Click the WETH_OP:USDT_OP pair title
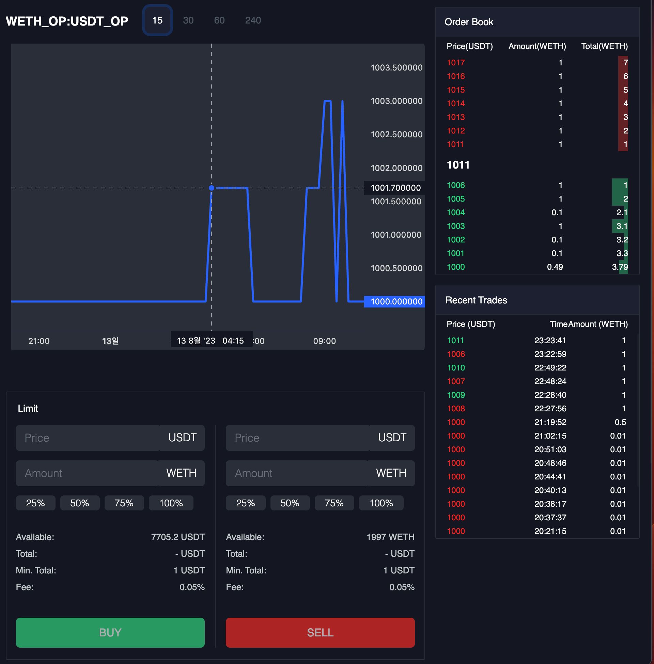The image size is (654, 664). [67, 21]
